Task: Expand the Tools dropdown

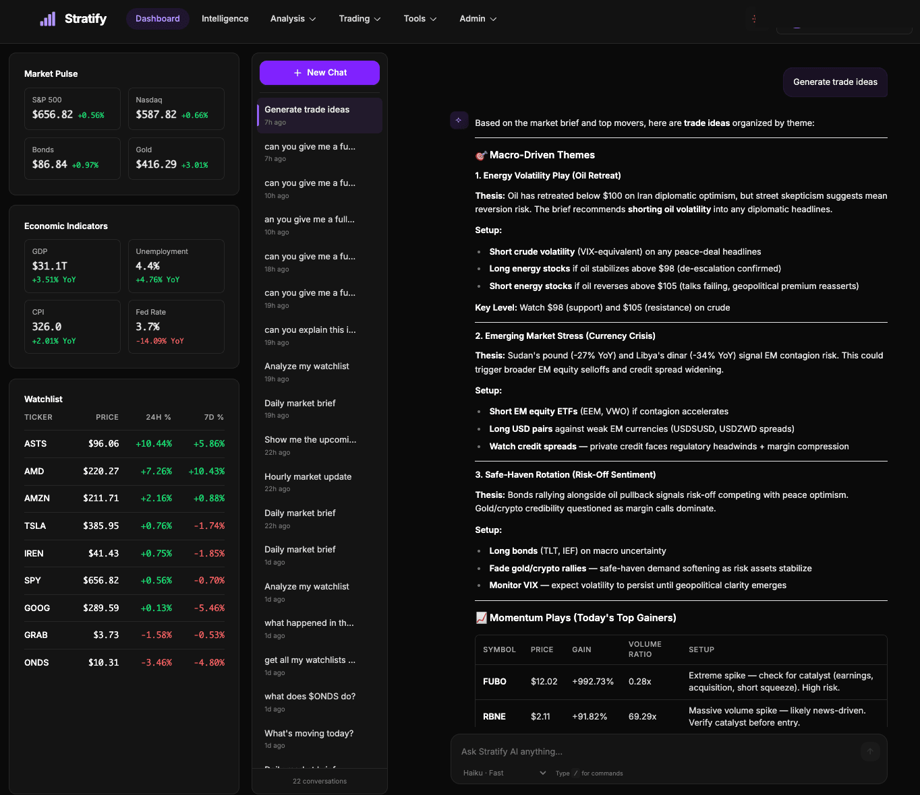Action: coord(419,19)
